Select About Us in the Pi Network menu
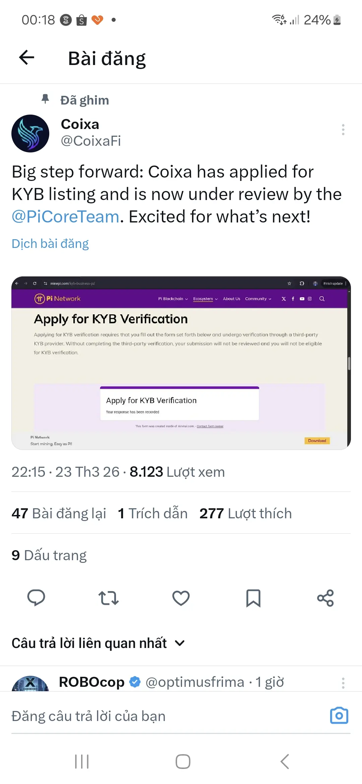This screenshot has height=784, width=362. pyautogui.click(x=231, y=299)
